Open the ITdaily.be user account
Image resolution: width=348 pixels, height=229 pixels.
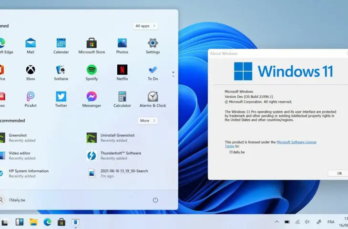point(13,200)
